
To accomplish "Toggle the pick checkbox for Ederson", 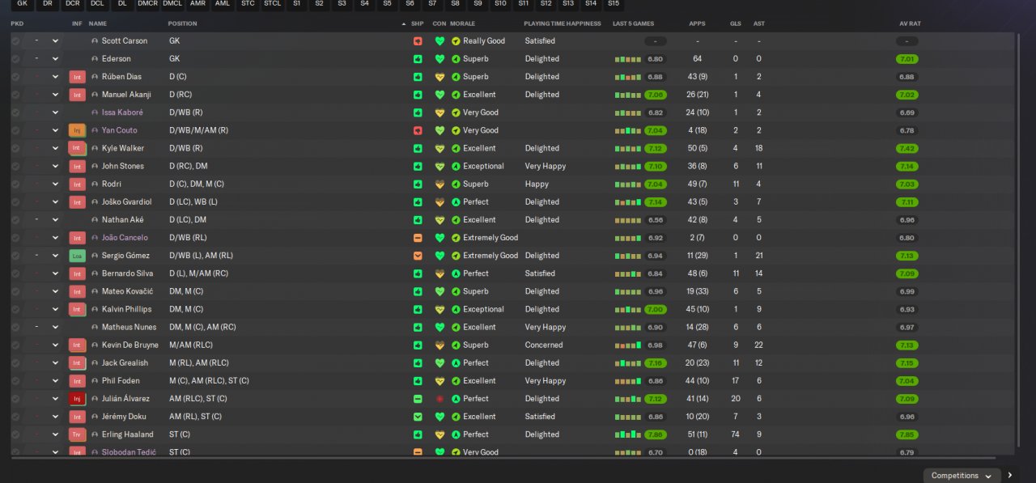I will coord(15,59).
